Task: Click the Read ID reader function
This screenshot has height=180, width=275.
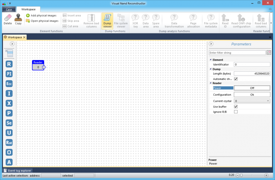Action: click(x=225, y=21)
